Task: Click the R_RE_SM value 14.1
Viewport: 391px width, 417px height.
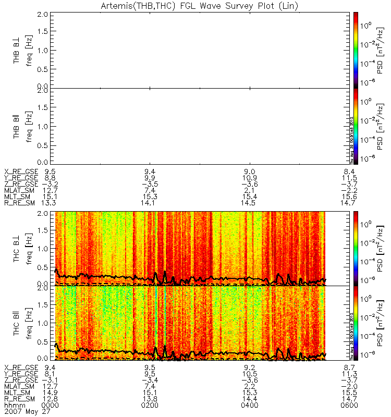Action: tap(149, 203)
